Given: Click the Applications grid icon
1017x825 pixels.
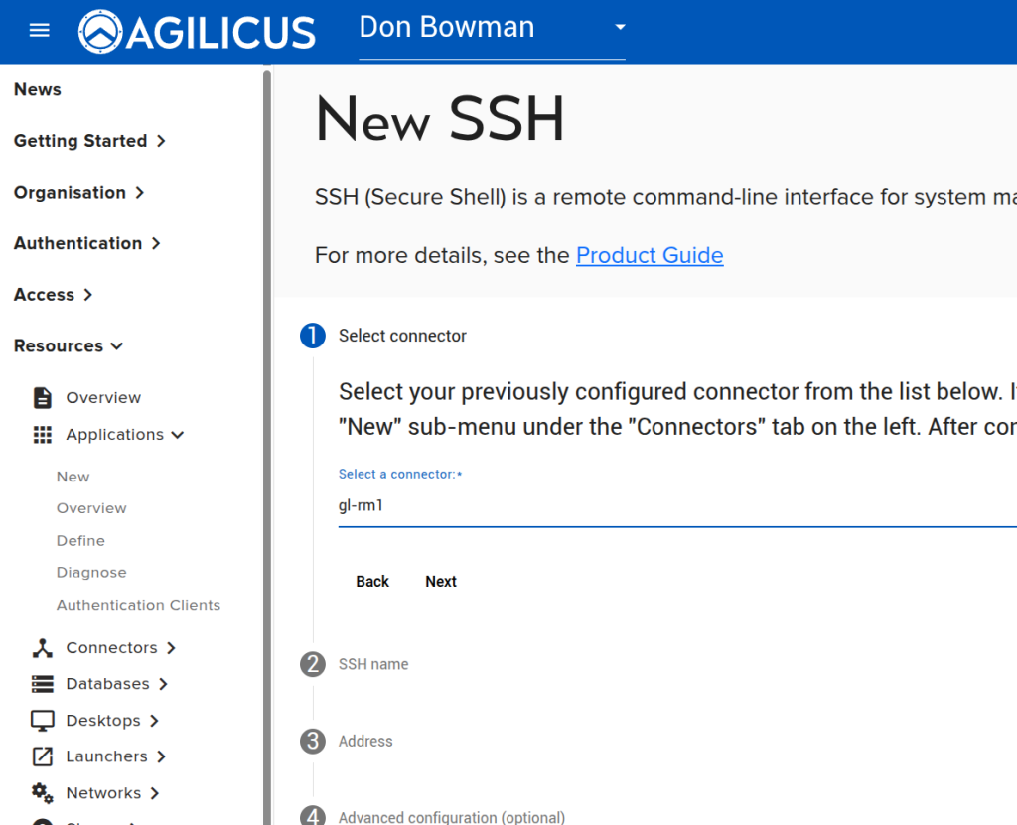Looking at the screenshot, I should pos(43,435).
